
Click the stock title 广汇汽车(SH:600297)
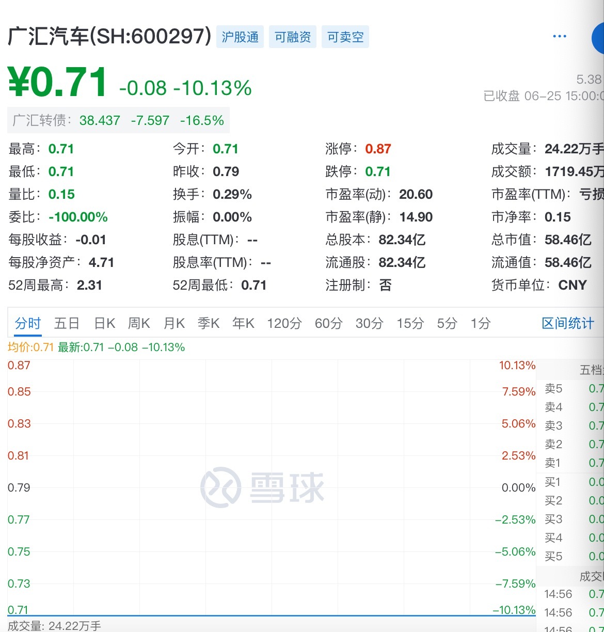coord(109,37)
